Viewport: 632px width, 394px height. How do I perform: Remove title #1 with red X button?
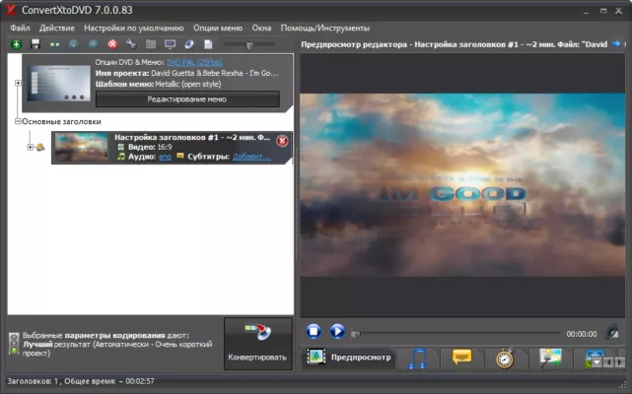[282, 141]
